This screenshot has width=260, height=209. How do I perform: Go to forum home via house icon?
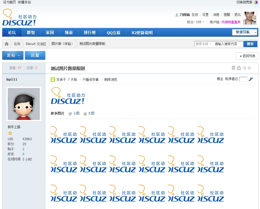7,44
